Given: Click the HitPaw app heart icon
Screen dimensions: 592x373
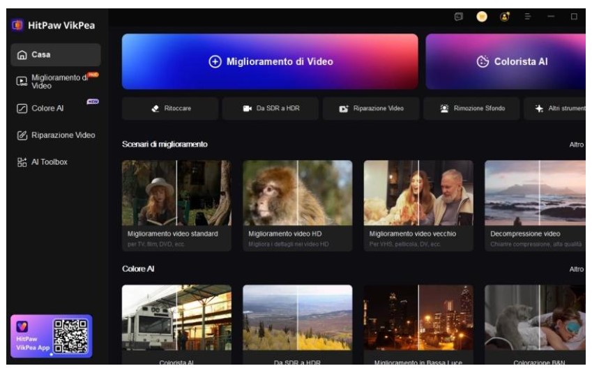Looking at the screenshot, I should click(22, 326).
